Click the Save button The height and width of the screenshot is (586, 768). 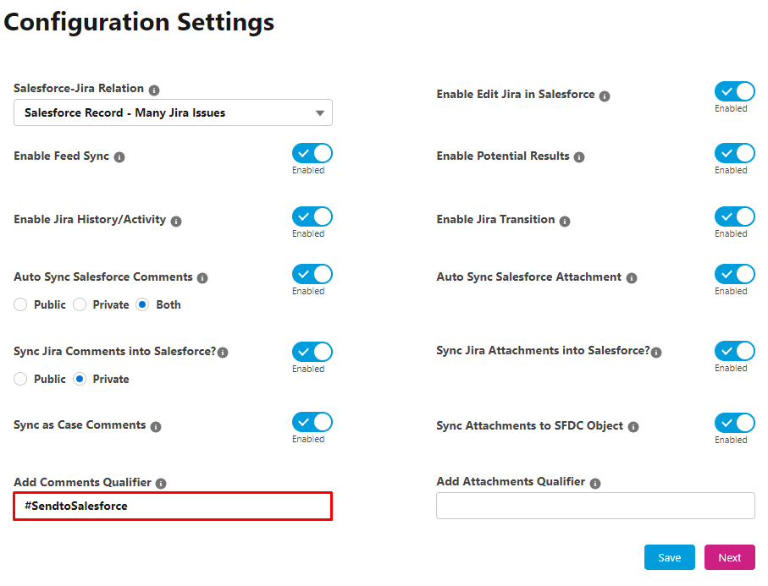669,557
